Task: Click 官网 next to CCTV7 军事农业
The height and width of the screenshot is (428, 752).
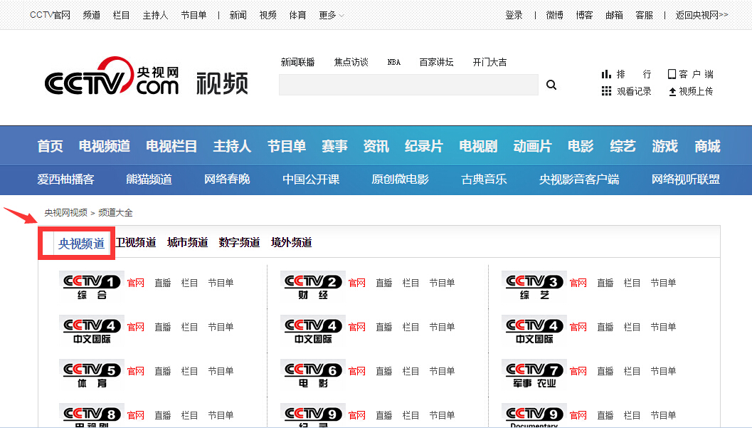Action: coord(578,371)
